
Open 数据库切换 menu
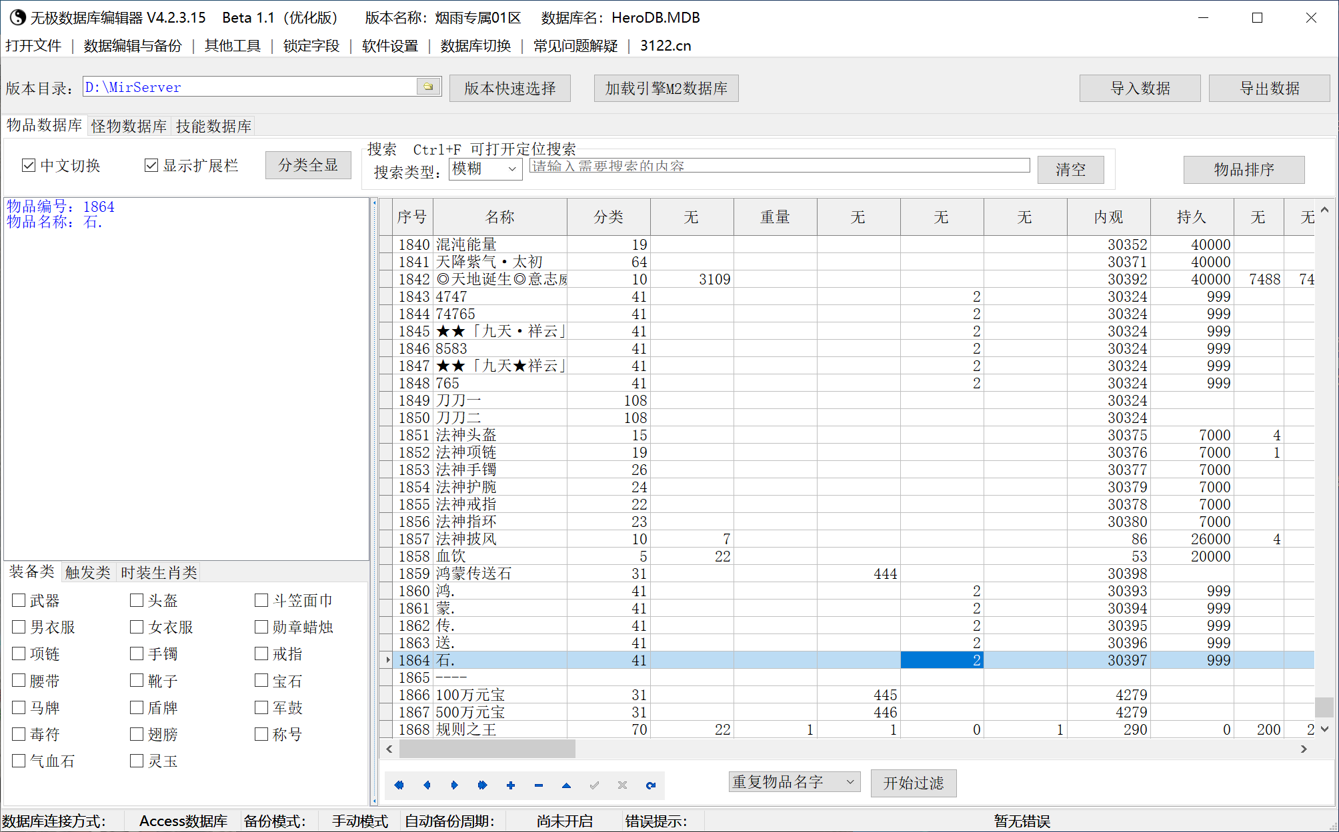click(x=475, y=45)
